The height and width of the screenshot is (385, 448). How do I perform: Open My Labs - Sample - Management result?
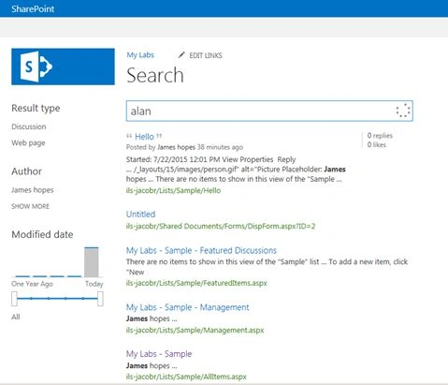click(188, 307)
